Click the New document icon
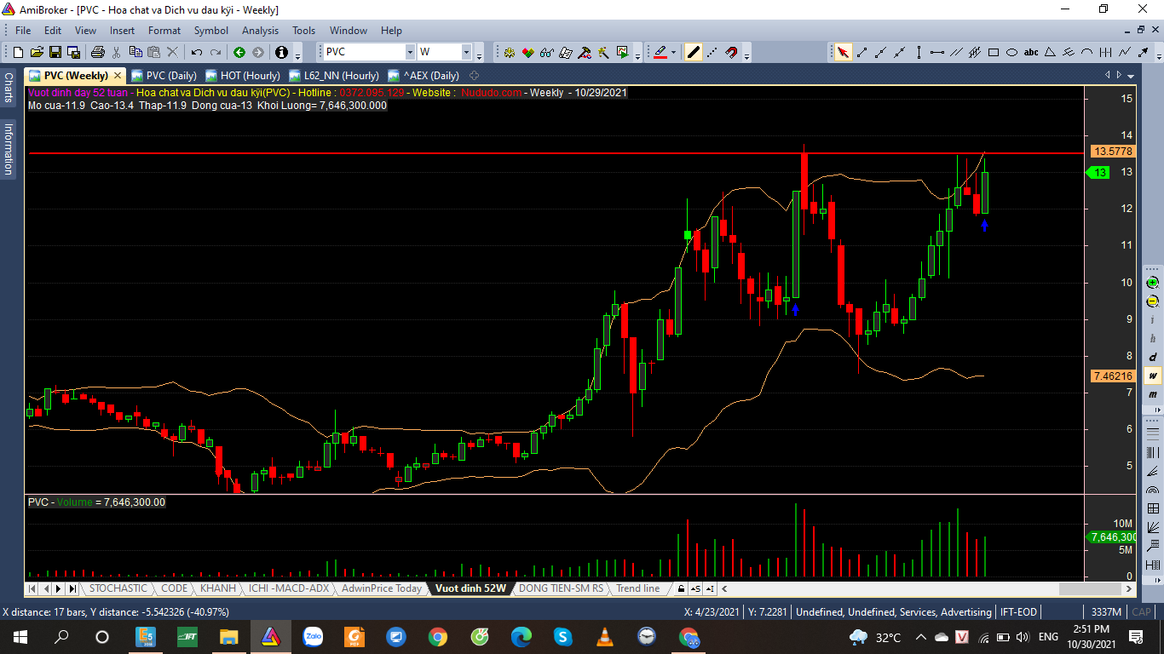The height and width of the screenshot is (654, 1164). click(x=18, y=52)
